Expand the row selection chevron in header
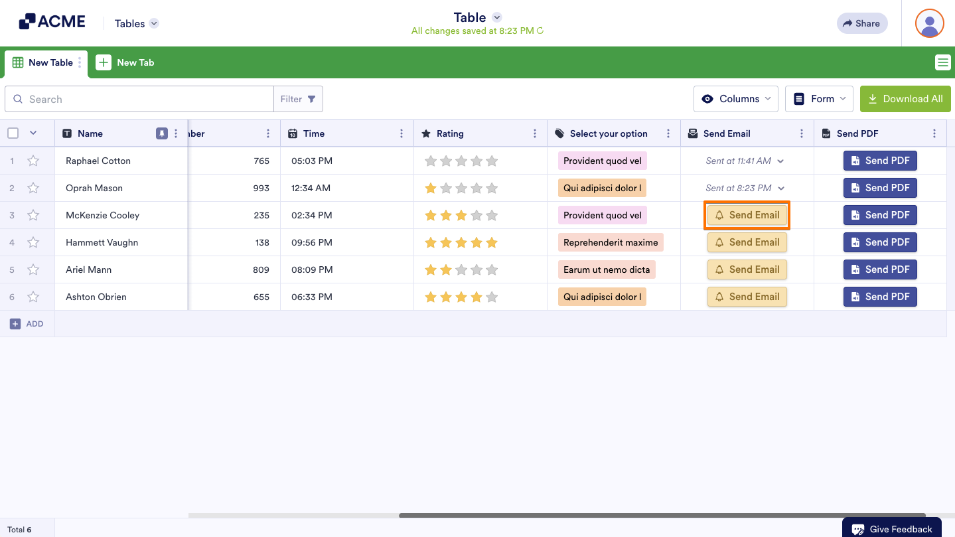The width and height of the screenshot is (955, 537). (33, 133)
